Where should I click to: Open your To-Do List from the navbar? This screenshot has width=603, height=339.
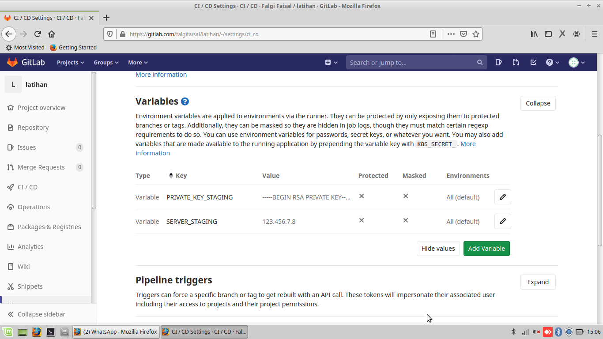click(533, 62)
